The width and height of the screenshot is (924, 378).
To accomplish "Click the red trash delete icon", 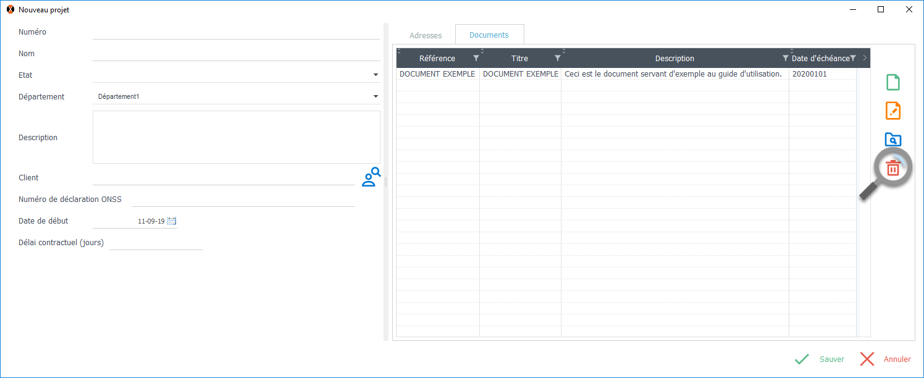I will 893,168.
